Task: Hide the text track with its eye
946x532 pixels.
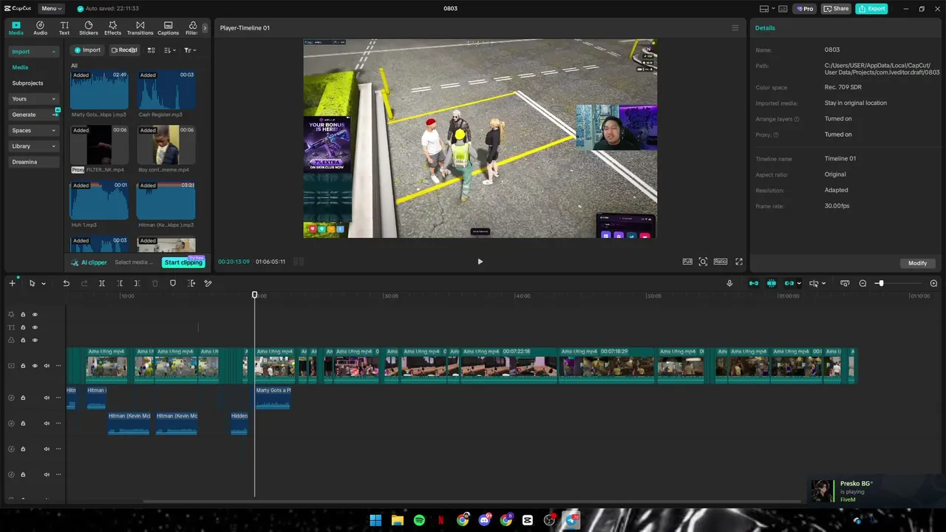Action: [x=35, y=327]
